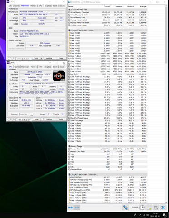The image size is (169, 218).
Task: Switch to CPU tab in upper CPU-Z window
Action: (10, 6)
